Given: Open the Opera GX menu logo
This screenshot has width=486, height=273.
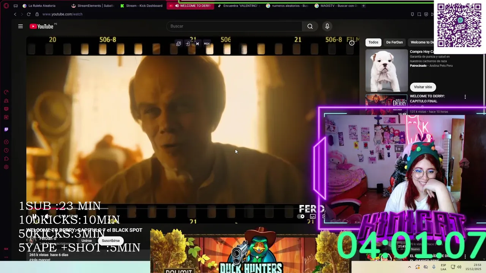Looking at the screenshot, I should 6,6.
